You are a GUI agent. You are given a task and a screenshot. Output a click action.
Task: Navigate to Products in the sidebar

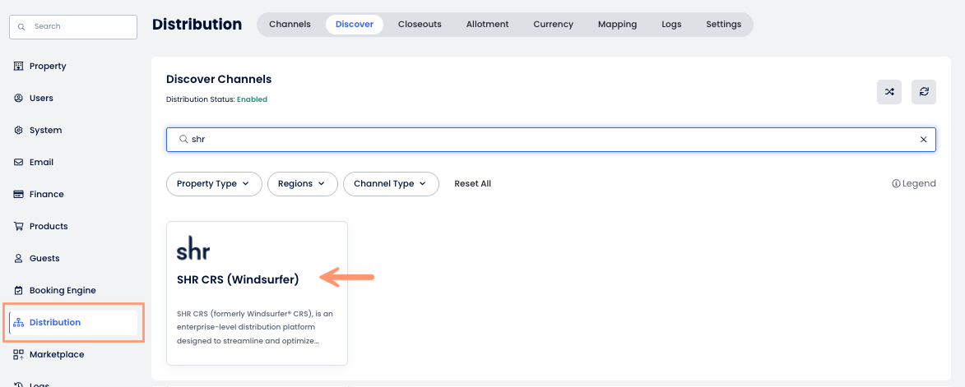point(48,226)
